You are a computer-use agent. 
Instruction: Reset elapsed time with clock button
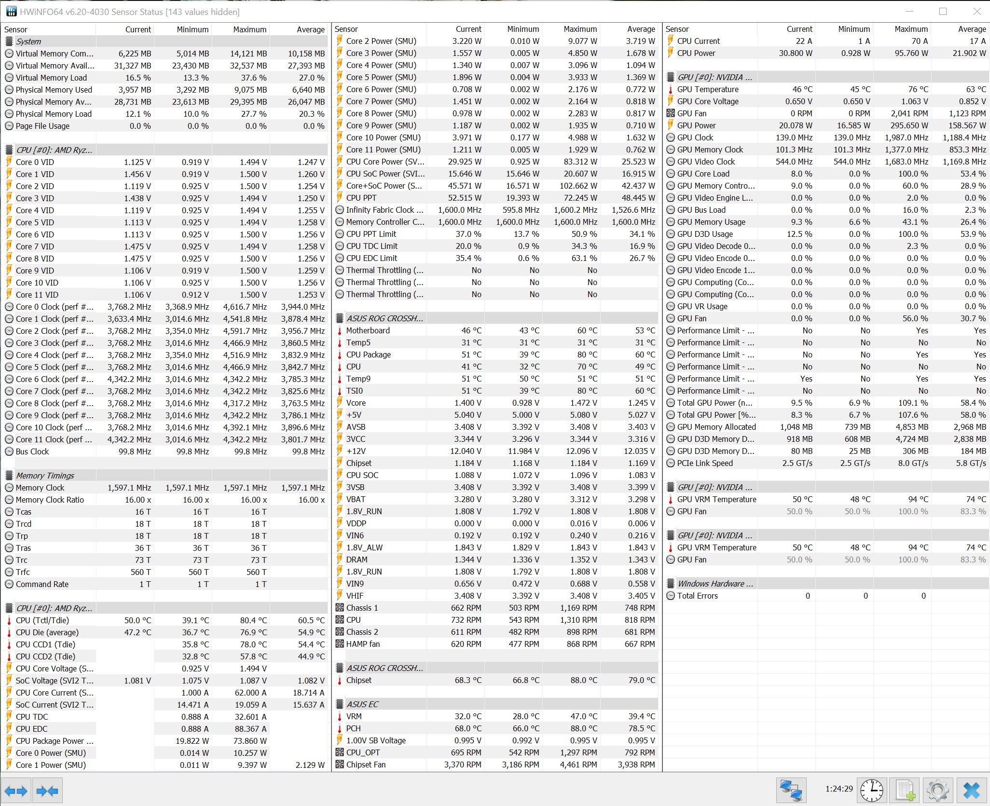pos(872,791)
